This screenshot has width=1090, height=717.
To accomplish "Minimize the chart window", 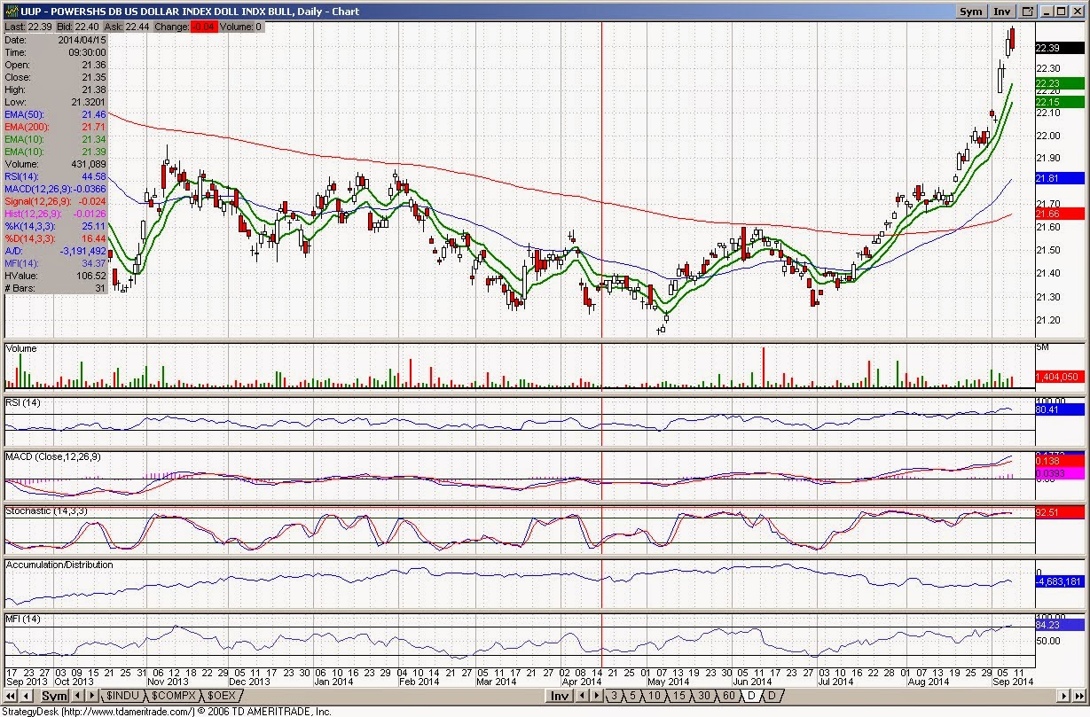I will 1047,11.
